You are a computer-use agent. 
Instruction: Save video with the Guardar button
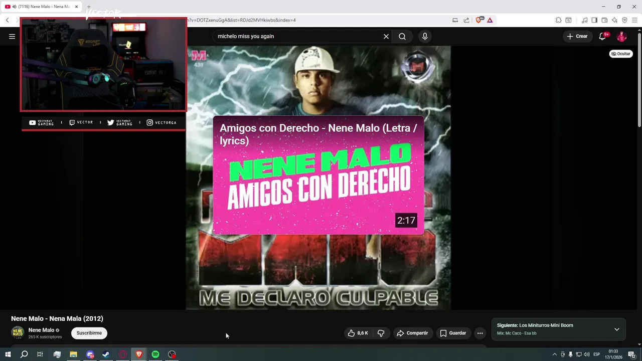pos(453,333)
